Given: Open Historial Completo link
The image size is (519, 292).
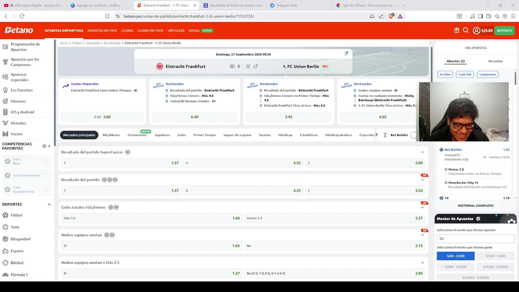Looking at the screenshot, I should click(x=476, y=206).
